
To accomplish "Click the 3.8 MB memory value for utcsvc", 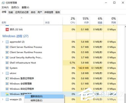I will [85, 73].
